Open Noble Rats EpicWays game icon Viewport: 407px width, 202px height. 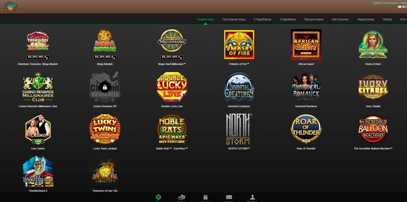pyautogui.click(x=172, y=129)
